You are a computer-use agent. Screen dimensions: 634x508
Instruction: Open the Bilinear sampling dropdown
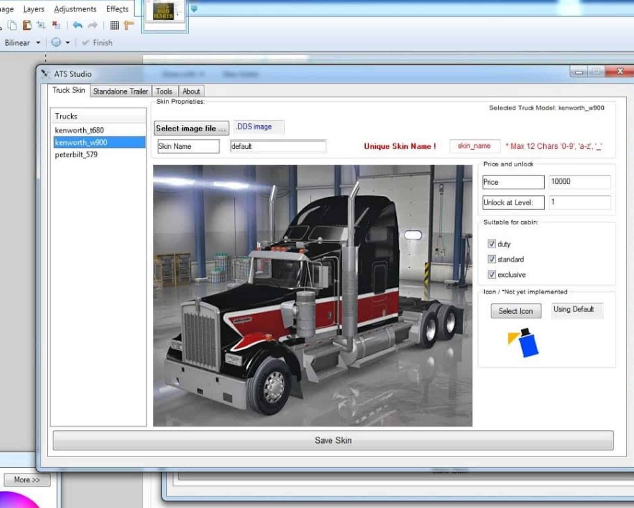click(38, 43)
